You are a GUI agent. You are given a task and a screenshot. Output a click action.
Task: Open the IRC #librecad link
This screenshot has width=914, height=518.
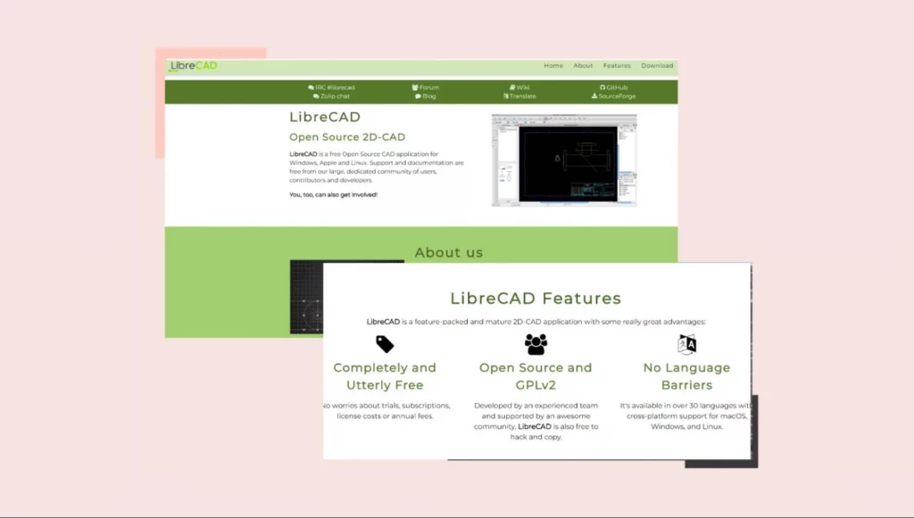tap(331, 87)
